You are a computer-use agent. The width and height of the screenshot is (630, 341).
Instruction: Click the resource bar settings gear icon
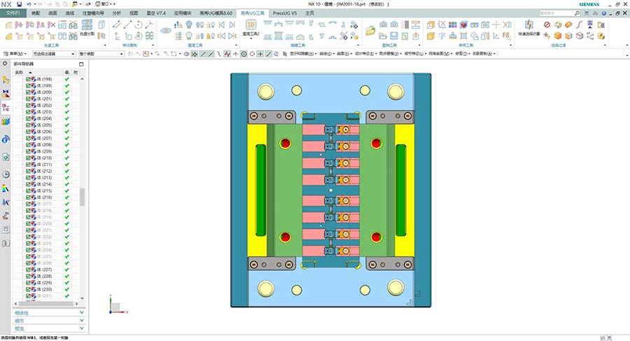(5, 64)
